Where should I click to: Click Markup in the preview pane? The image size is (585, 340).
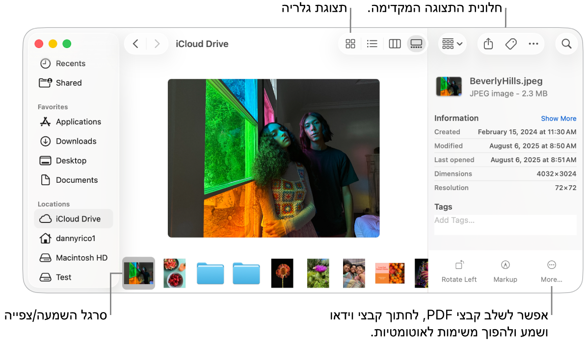point(505,272)
